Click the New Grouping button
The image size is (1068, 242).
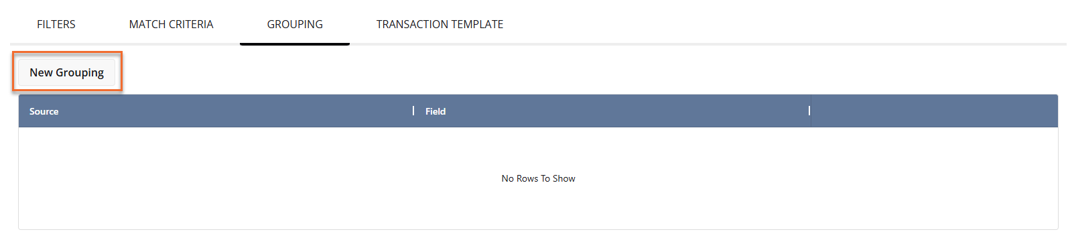point(66,72)
